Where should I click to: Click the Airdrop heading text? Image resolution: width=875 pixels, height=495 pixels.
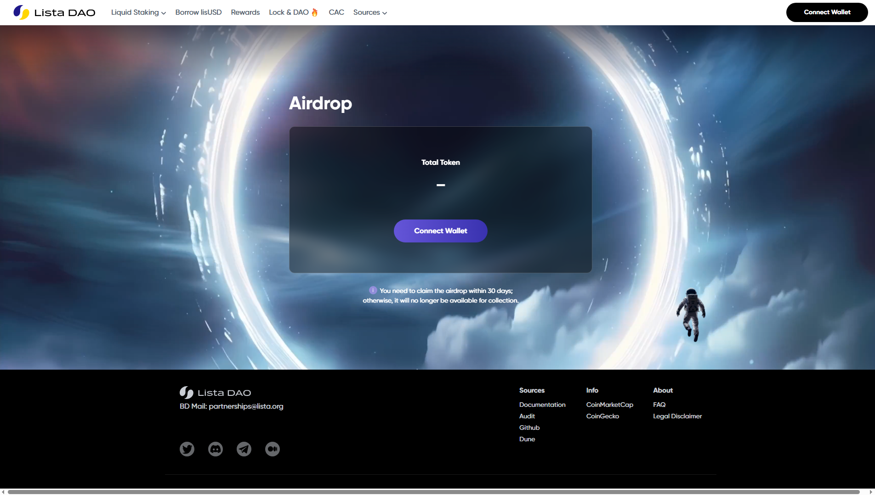[x=321, y=103]
